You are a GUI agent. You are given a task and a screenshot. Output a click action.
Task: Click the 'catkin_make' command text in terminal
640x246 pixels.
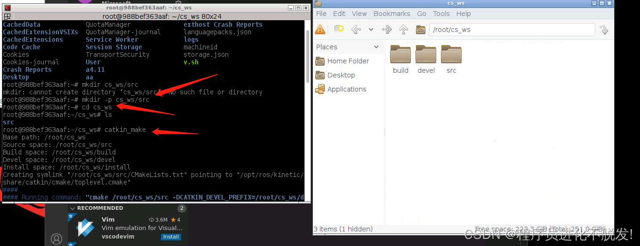(125, 130)
